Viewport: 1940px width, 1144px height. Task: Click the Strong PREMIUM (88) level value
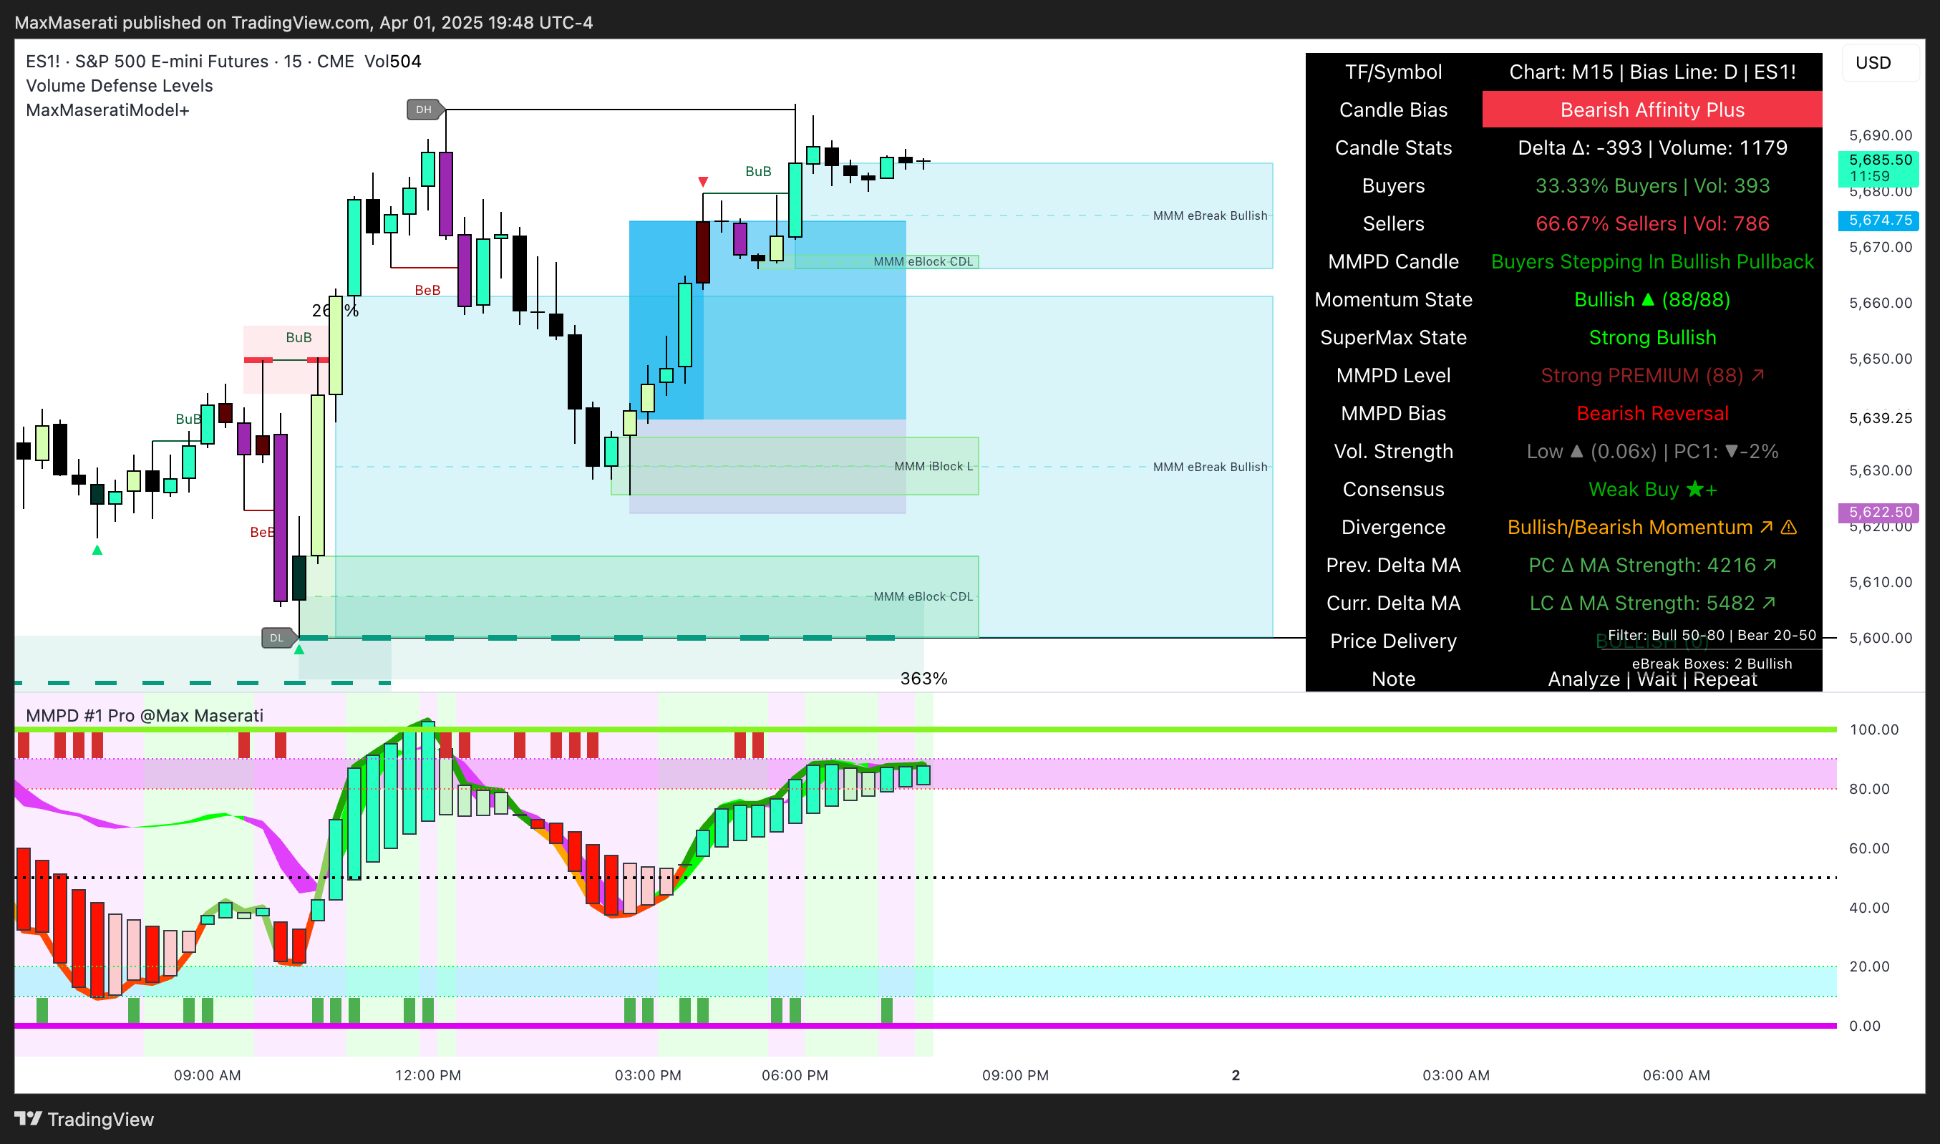tap(1652, 375)
